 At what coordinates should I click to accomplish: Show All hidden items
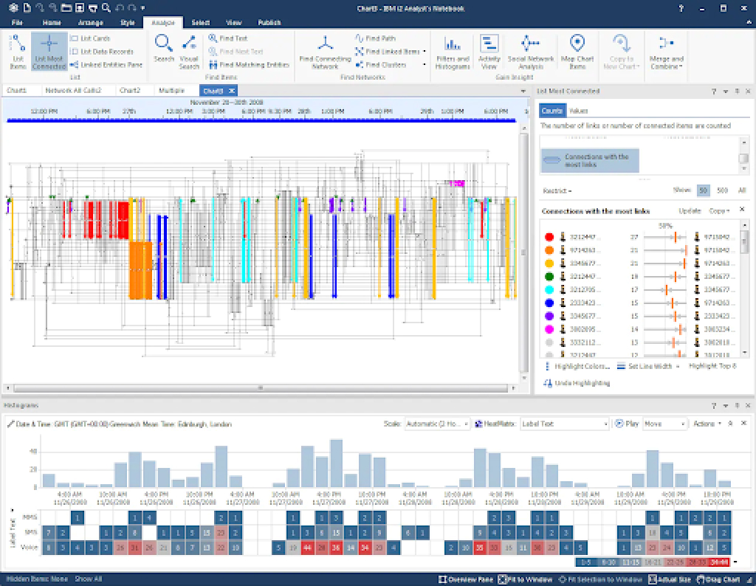87,579
